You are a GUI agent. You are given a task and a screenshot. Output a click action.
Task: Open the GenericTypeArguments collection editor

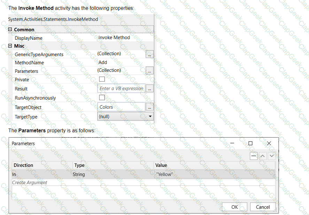[x=149, y=54]
